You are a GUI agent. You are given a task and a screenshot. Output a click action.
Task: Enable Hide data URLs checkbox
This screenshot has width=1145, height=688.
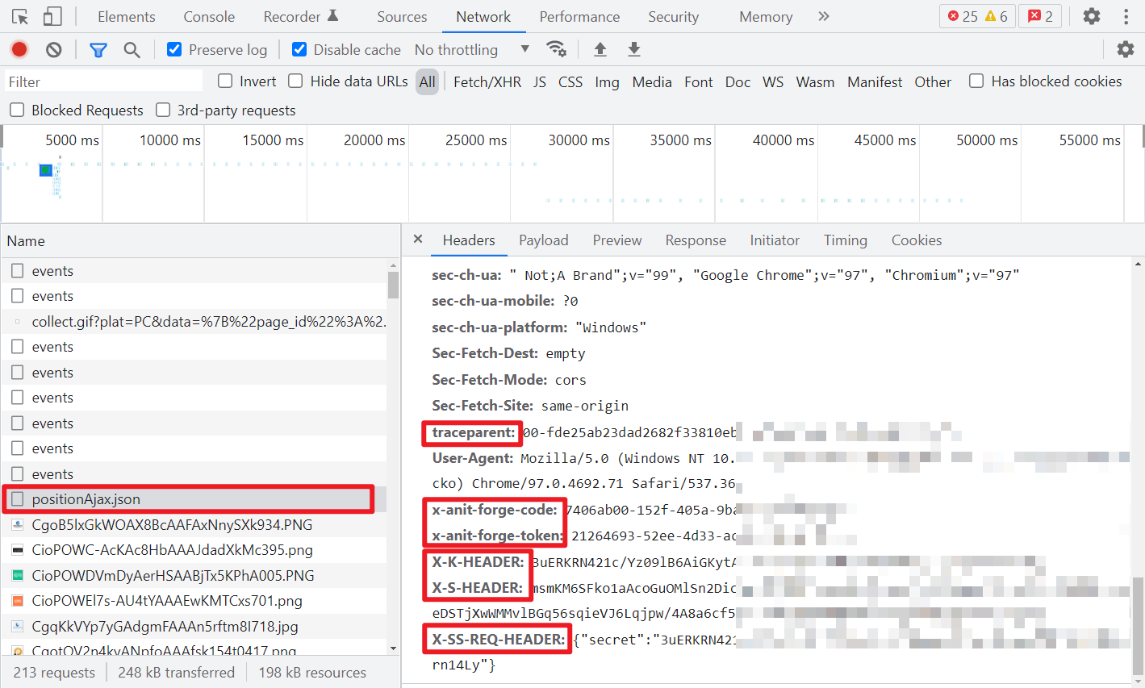point(295,81)
